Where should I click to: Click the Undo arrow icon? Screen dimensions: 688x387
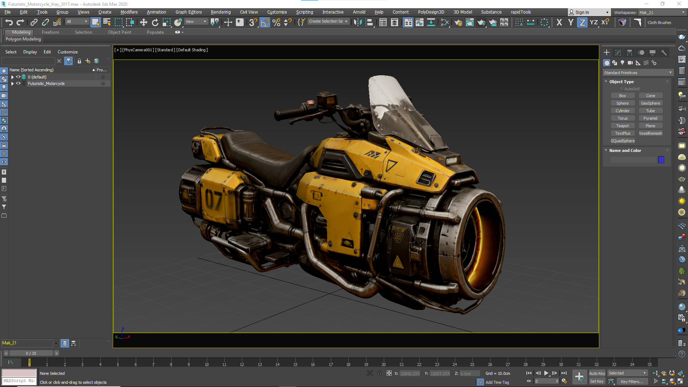coord(9,23)
